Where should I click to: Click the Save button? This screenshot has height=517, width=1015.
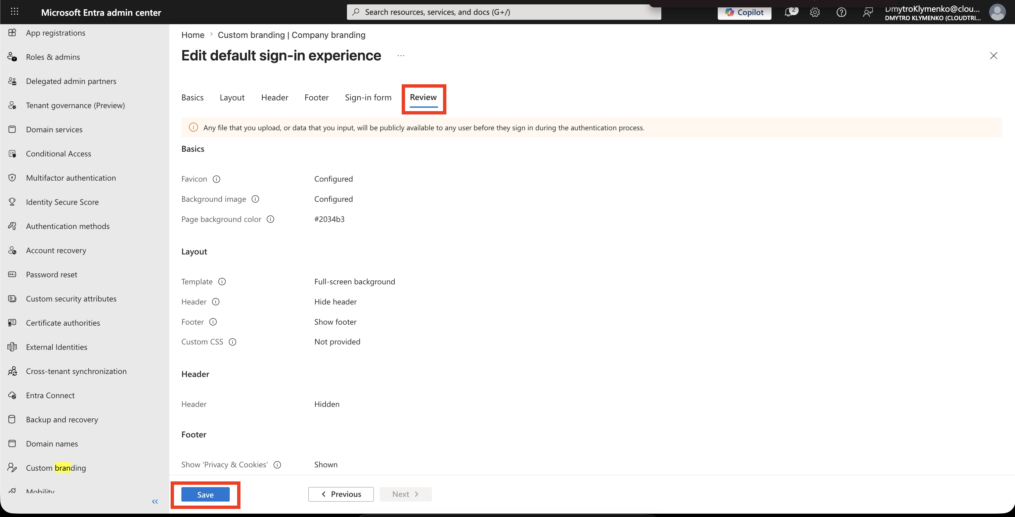[205, 495]
